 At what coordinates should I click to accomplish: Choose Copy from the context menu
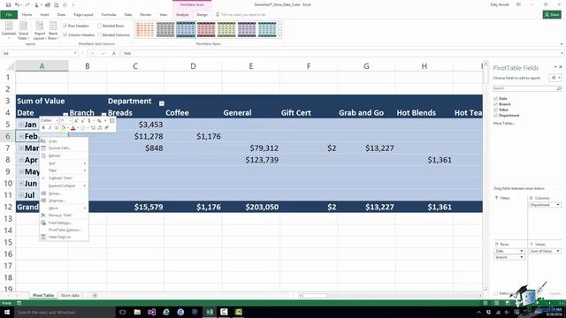[64, 141]
